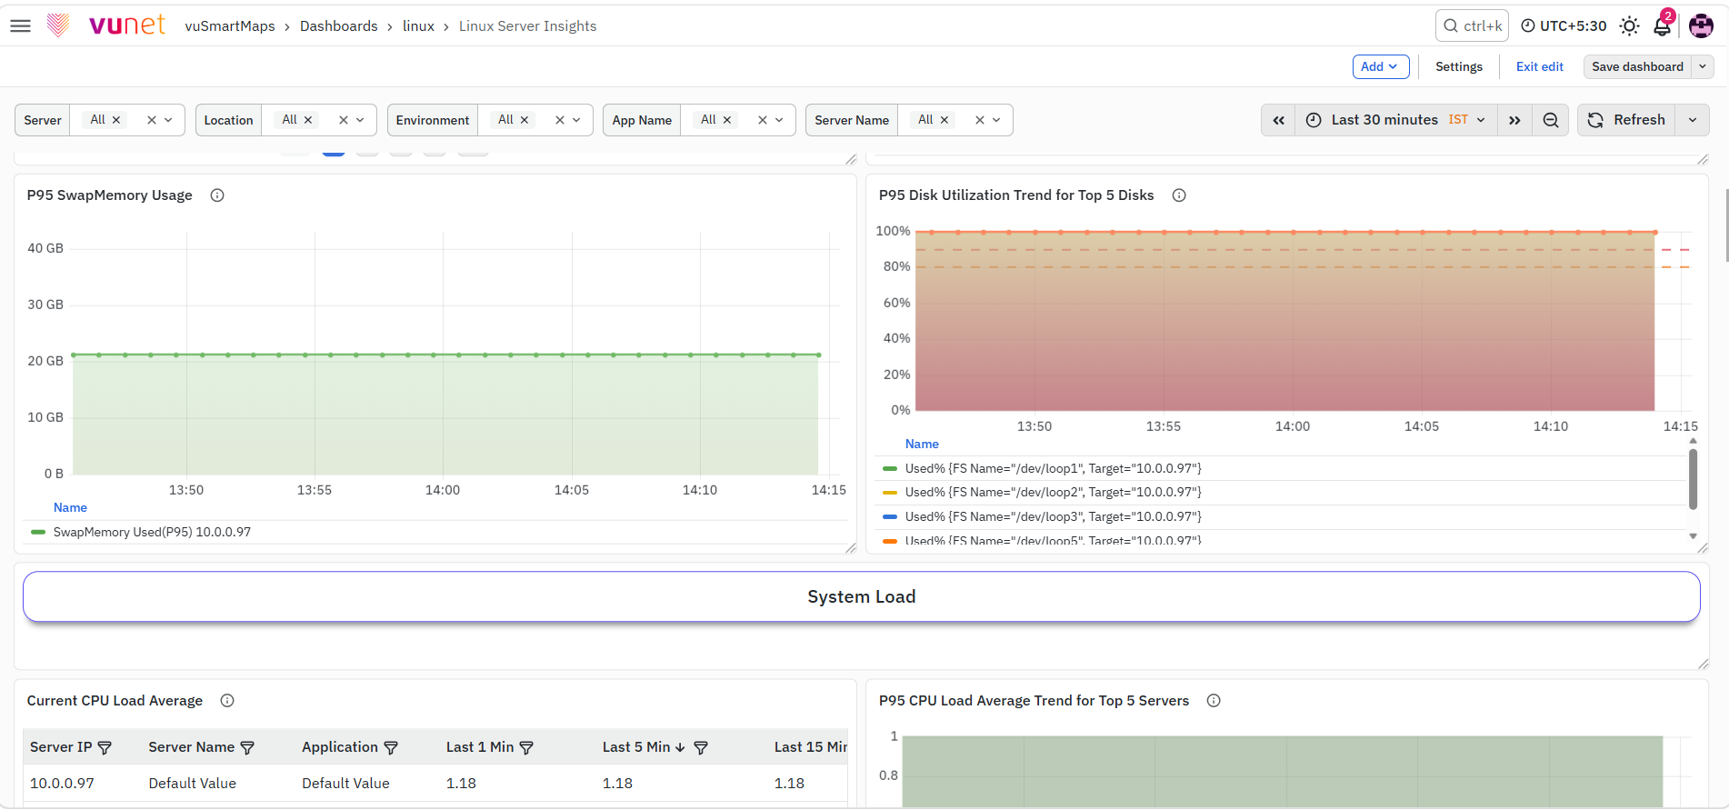Shift time range forward
Image resolution: width=1729 pixels, height=810 pixels.
pyautogui.click(x=1514, y=120)
